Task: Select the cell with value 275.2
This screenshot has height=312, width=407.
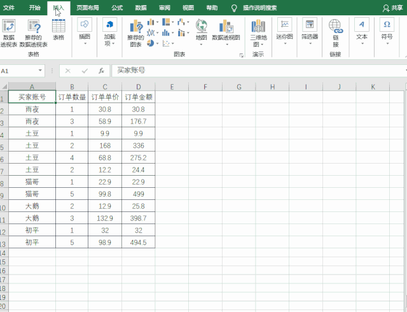Action: click(139, 157)
